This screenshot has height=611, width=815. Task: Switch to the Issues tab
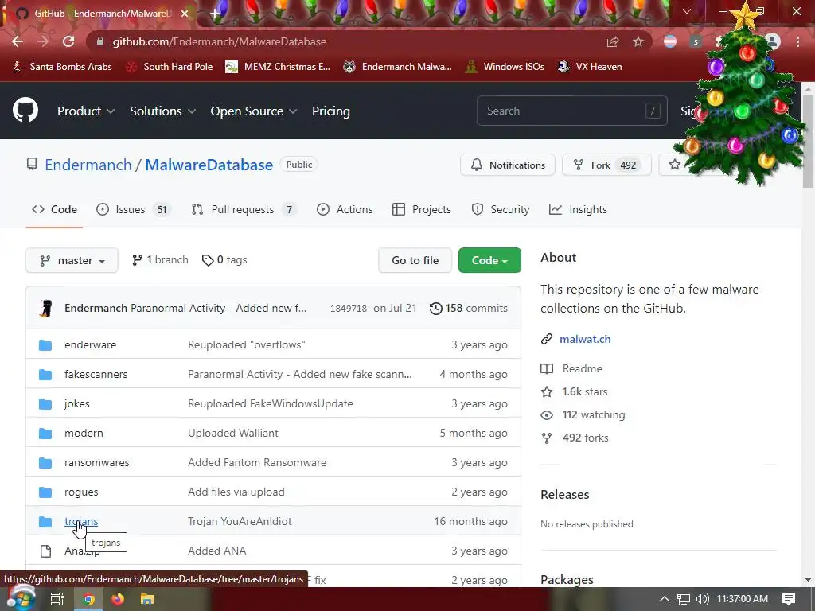point(133,209)
